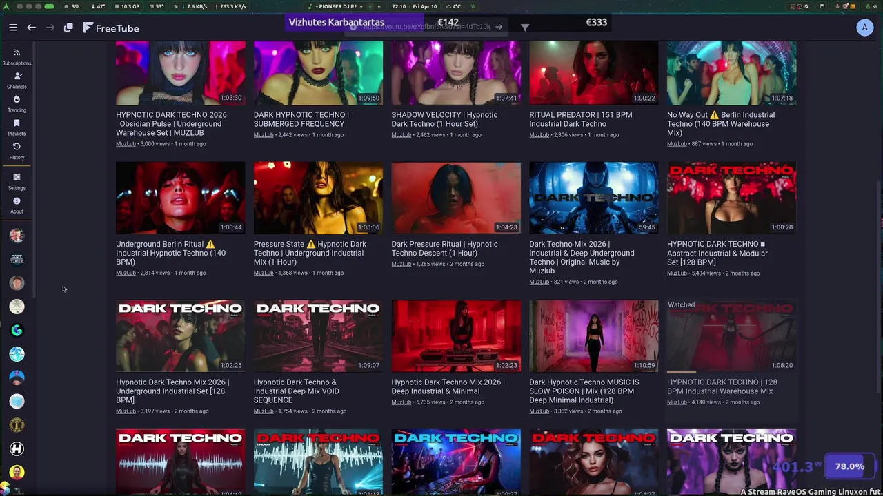Play the SHADOW VELOCITY video thumbnail
Screen dimensions: 883x496
tap(456, 72)
